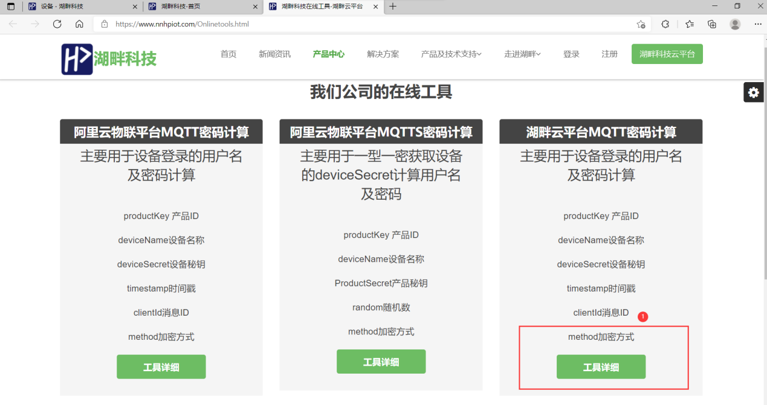The height and width of the screenshot is (405, 767).
Task: Click the settings gear side widget
Action: point(753,92)
